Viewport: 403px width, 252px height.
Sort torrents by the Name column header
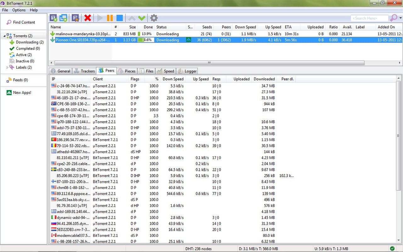(80, 27)
